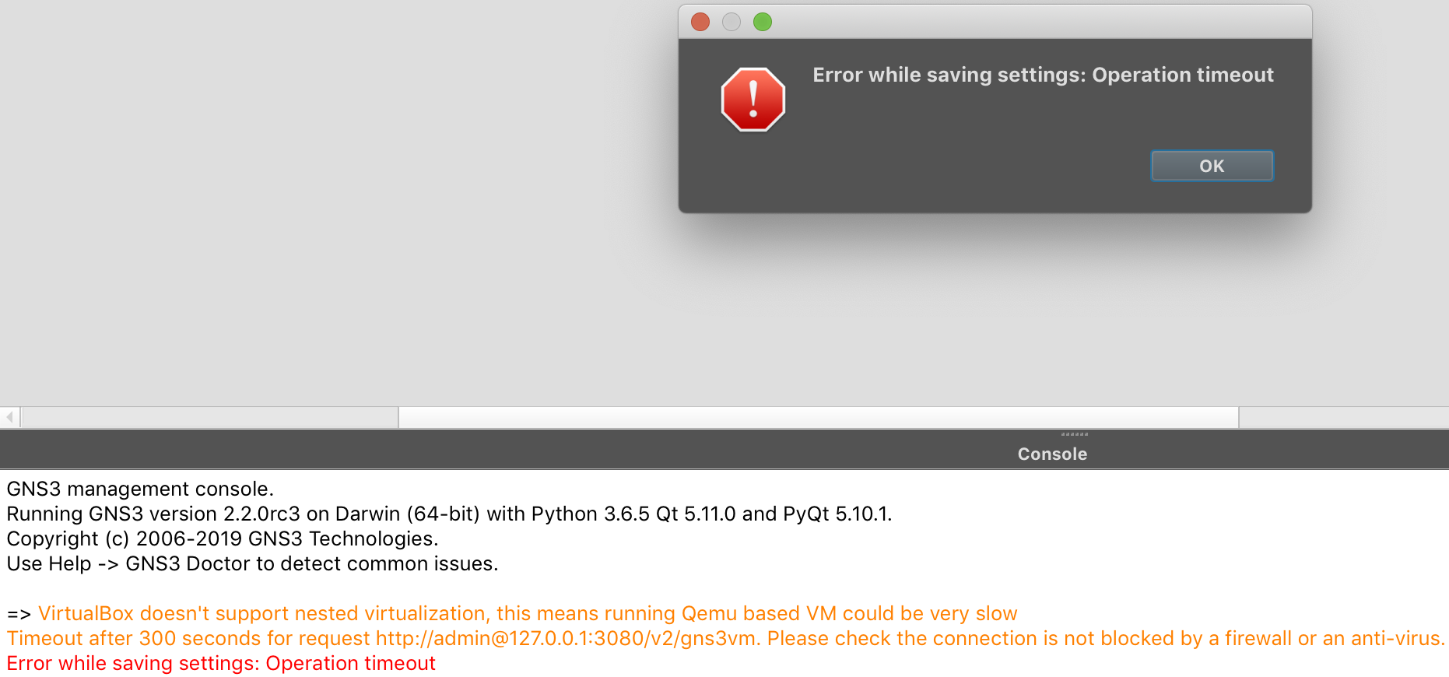Viewport: 1449px width, 677px height.
Task: Click the yellow minimize traffic light button
Action: pyautogui.click(x=731, y=22)
